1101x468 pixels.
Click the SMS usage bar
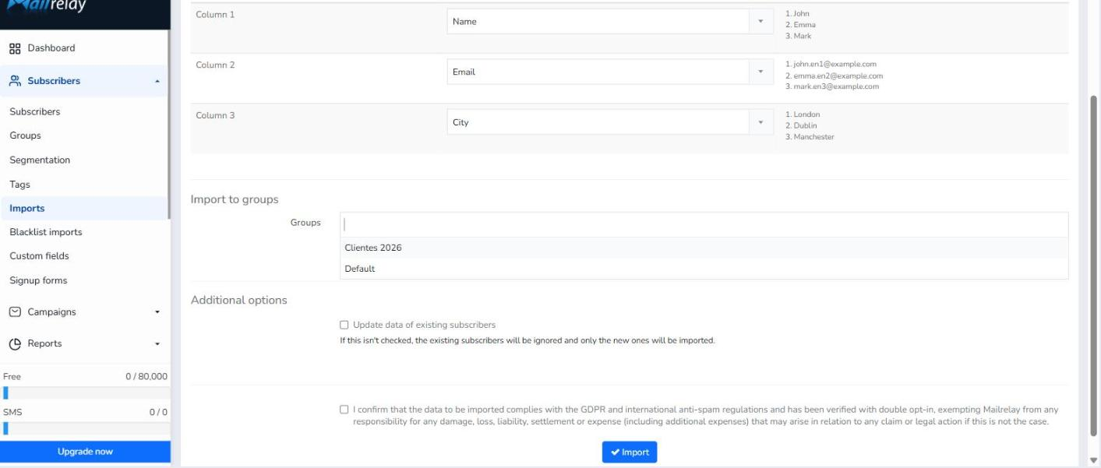click(84, 428)
